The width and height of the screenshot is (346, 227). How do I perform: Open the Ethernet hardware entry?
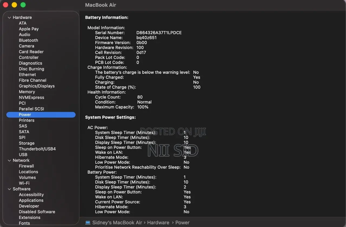pos(27,74)
